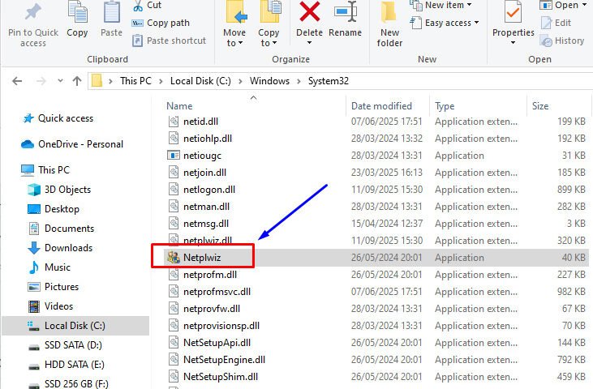Open the Move to dropdown
The height and width of the screenshot is (389, 593).
[234, 37]
